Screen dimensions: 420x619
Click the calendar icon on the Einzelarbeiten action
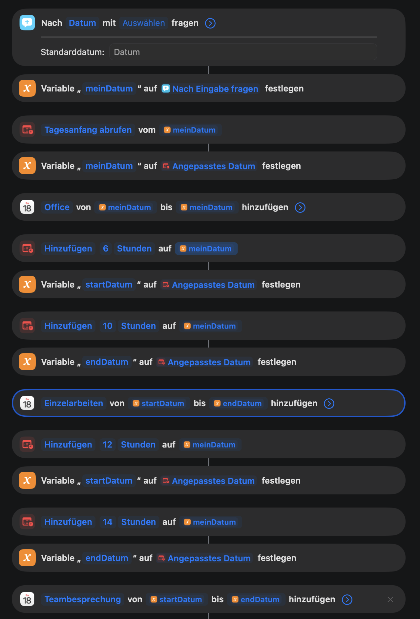tap(27, 403)
